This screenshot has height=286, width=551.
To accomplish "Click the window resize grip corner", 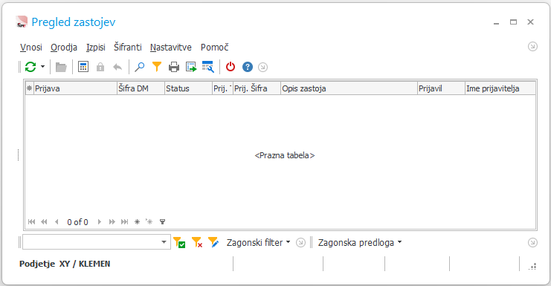I will click(532, 267).
